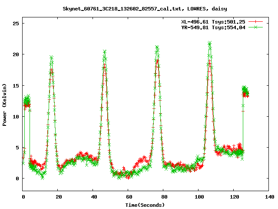Click the y-axis tick label 15
278x209 pixels.
[16, 86]
